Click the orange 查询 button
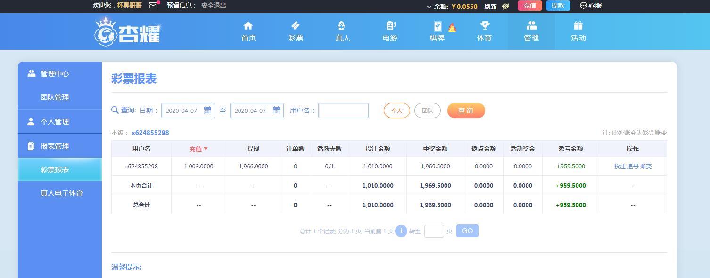 click(x=466, y=111)
